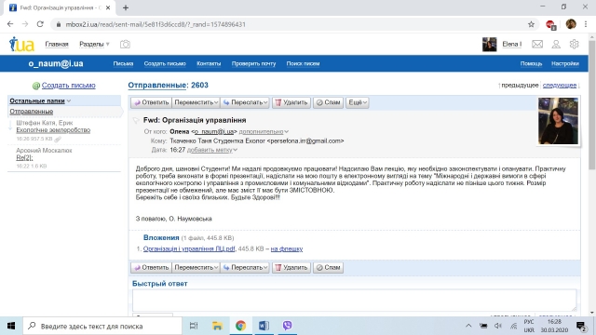The height and width of the screenshot is (335, 596).
Task: Open Помощь in the navigation bar
Action: click(531, 64)
